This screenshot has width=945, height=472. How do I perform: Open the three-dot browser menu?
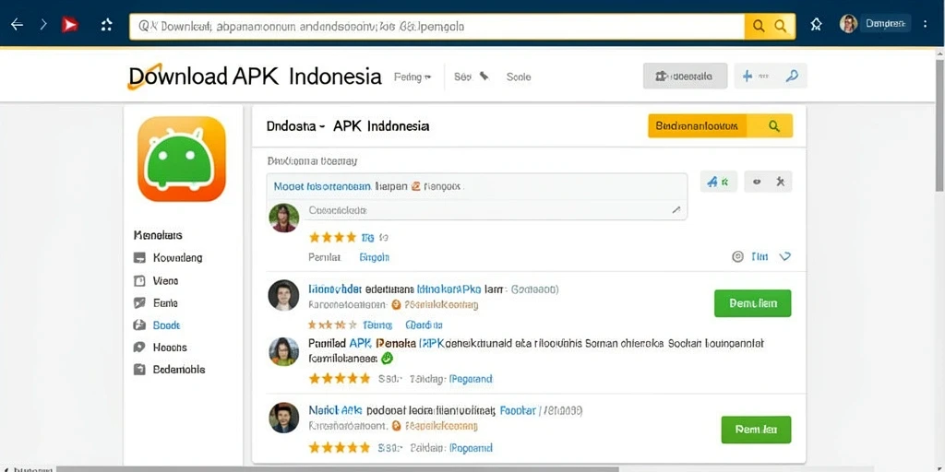pyautogui.click(x=925, y=24)
